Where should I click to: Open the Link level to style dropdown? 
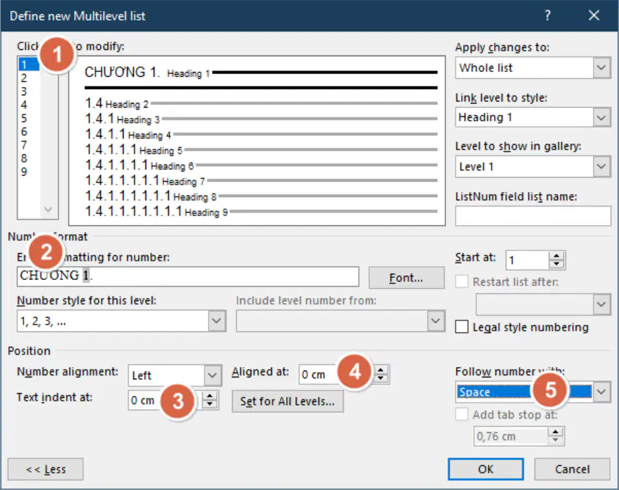click(601, 117)
